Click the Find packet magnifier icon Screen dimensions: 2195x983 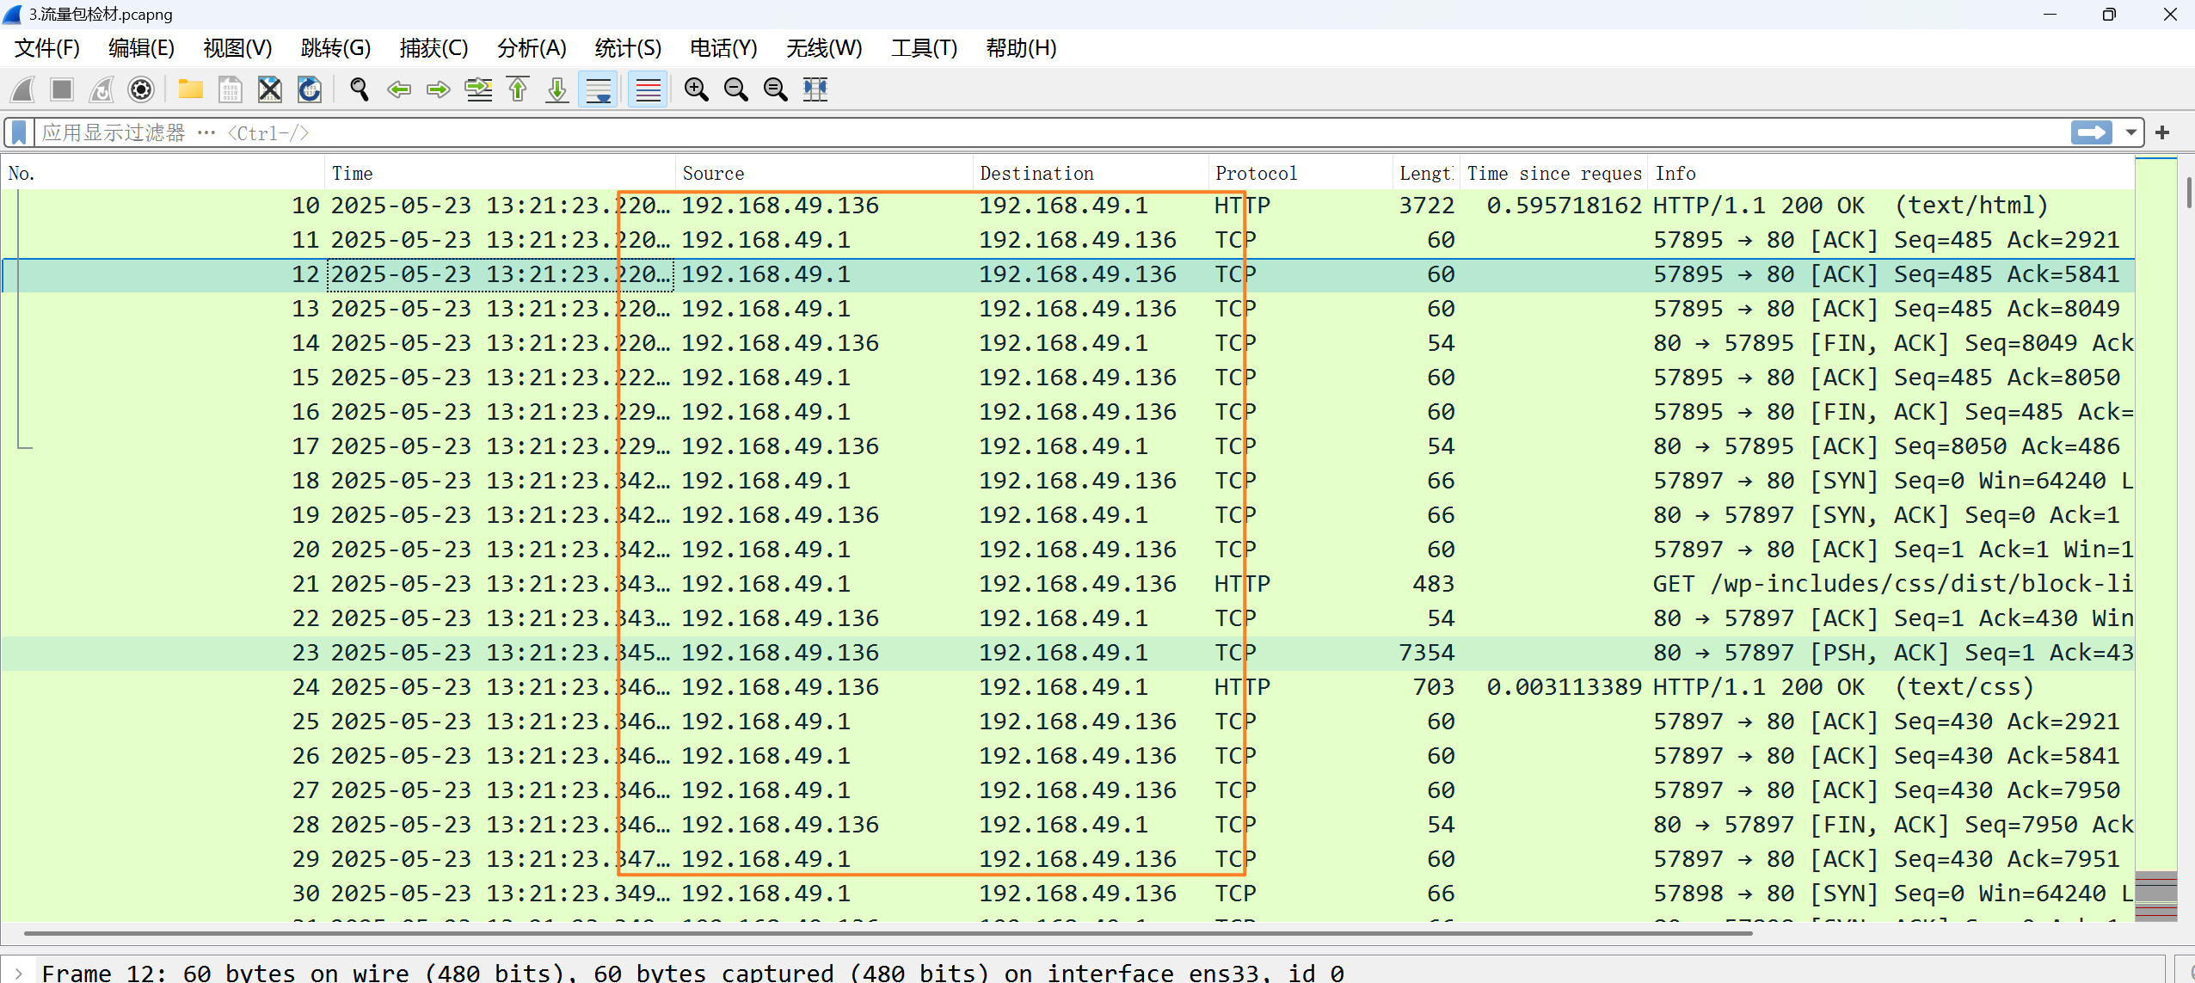coord(360,89)
